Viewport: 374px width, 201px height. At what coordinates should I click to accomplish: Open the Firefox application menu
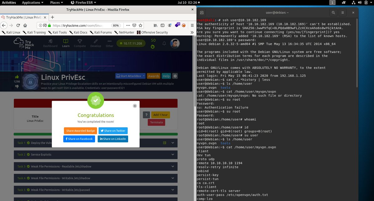pos(192,25)
